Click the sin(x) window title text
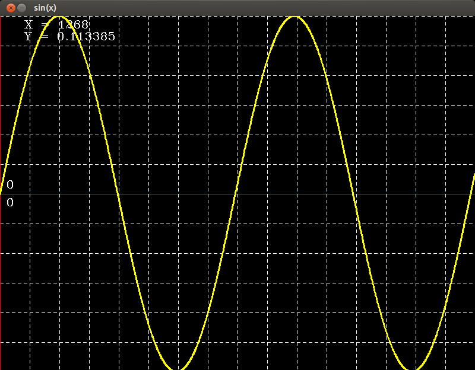 coord(45,7)
